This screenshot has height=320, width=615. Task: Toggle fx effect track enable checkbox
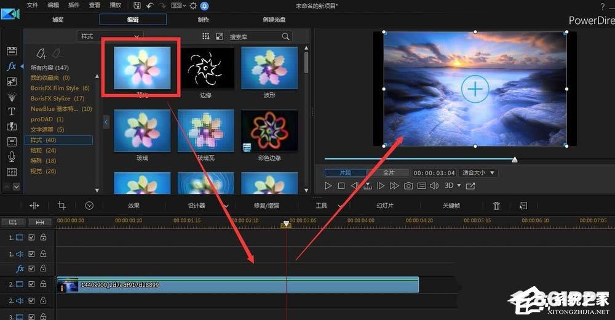(x=32, y=268)
